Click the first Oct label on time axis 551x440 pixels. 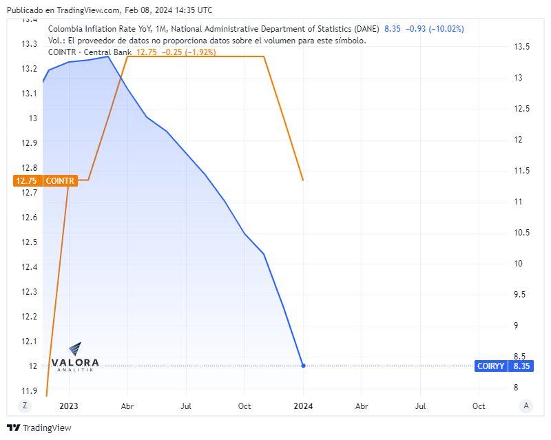[x=245, y=406]
